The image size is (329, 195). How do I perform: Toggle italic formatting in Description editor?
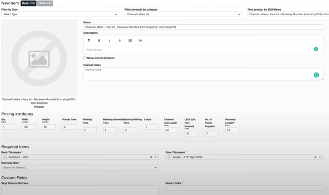pyautogui.click(x=109, y=41)
